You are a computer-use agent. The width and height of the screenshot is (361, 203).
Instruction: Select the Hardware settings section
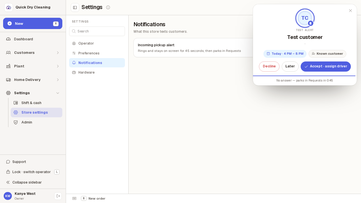pyautogui.click(x=97, y=72)
